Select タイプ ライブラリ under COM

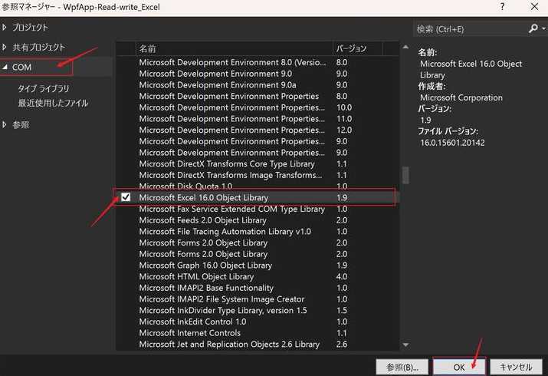click(44, 88)
